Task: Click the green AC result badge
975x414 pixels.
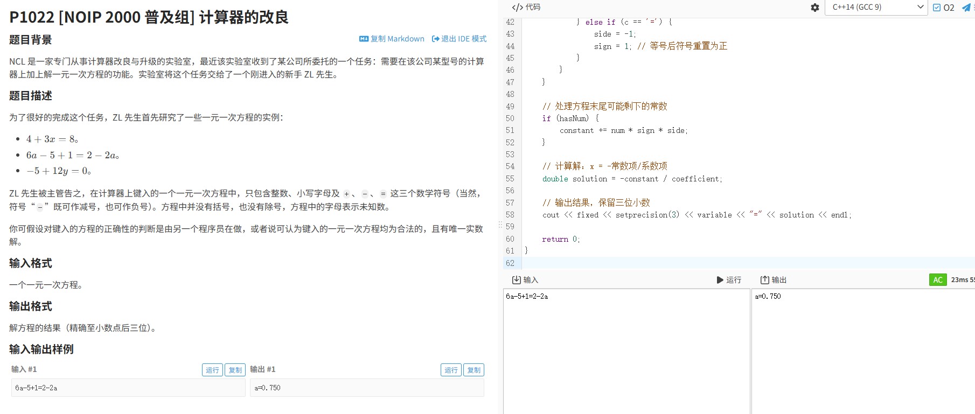Action: tap(938, 280)
